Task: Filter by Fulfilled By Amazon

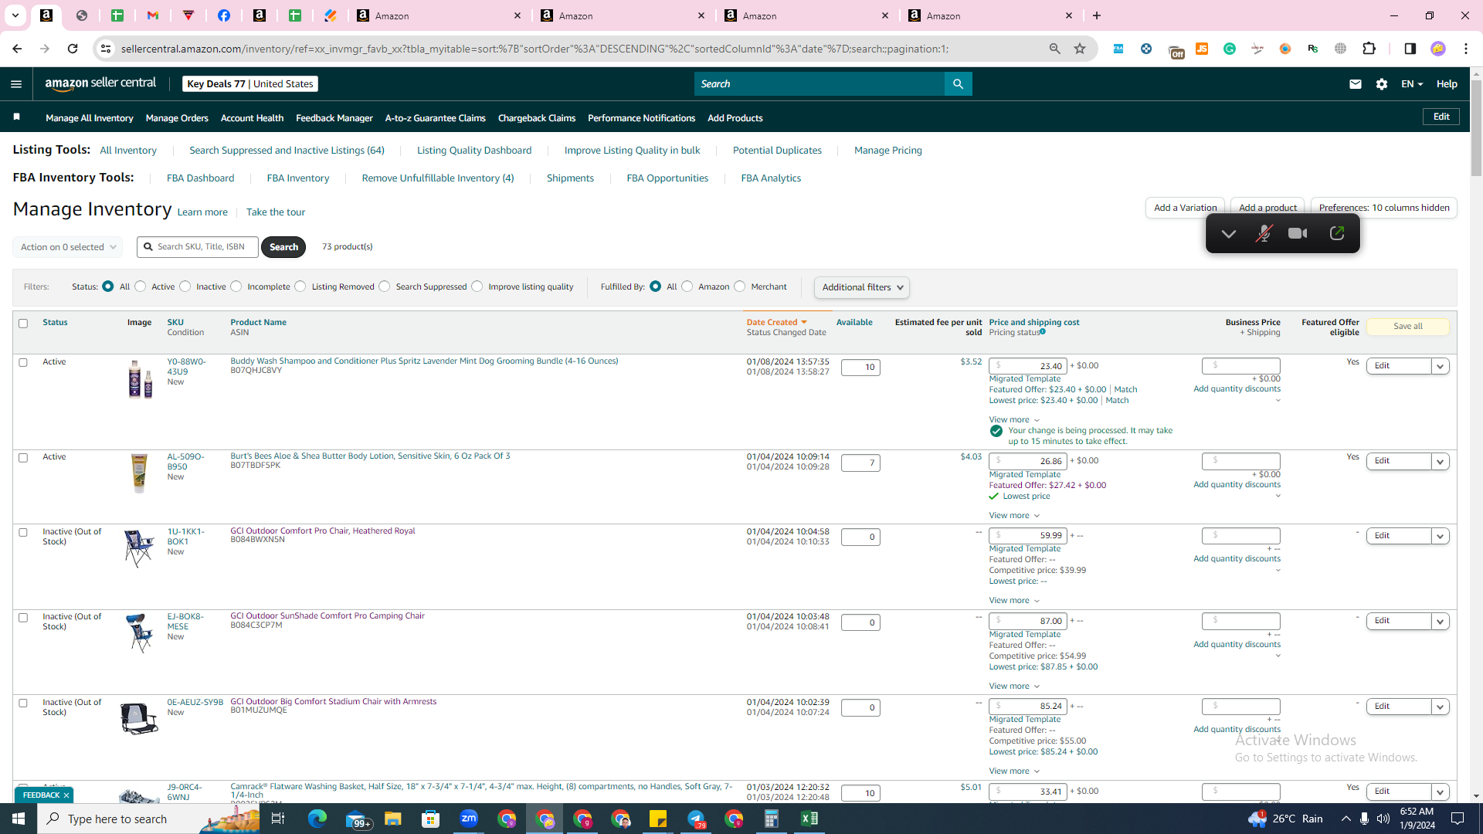Action: pos(687,286)
